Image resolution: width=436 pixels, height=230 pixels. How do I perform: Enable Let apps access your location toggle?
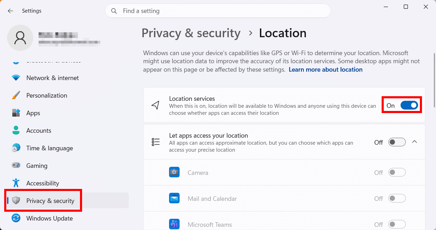397,142
